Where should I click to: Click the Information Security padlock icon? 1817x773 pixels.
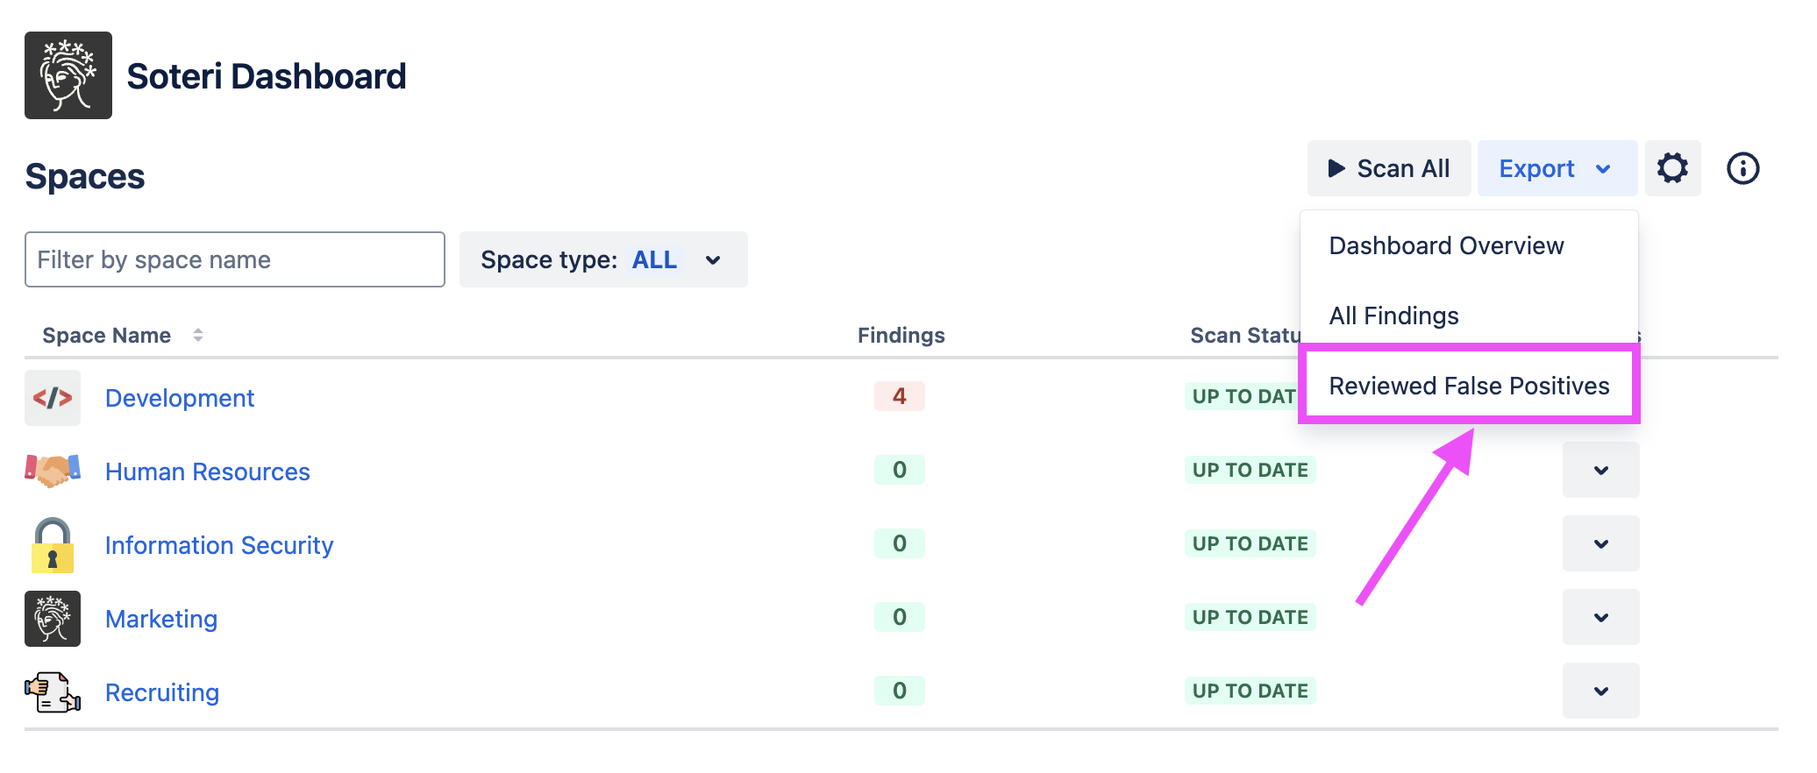pos(53,544)
